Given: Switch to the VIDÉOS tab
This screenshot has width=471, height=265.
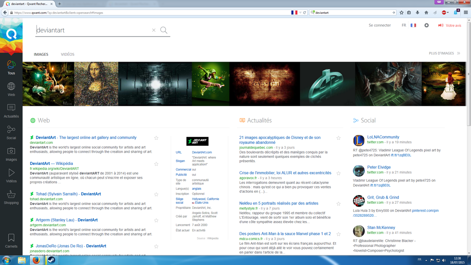Looking at the screenshot, I should click(x=68, y=54).
